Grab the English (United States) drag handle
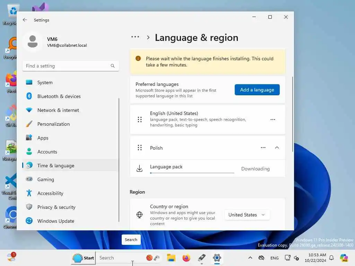 click(140, 119)
